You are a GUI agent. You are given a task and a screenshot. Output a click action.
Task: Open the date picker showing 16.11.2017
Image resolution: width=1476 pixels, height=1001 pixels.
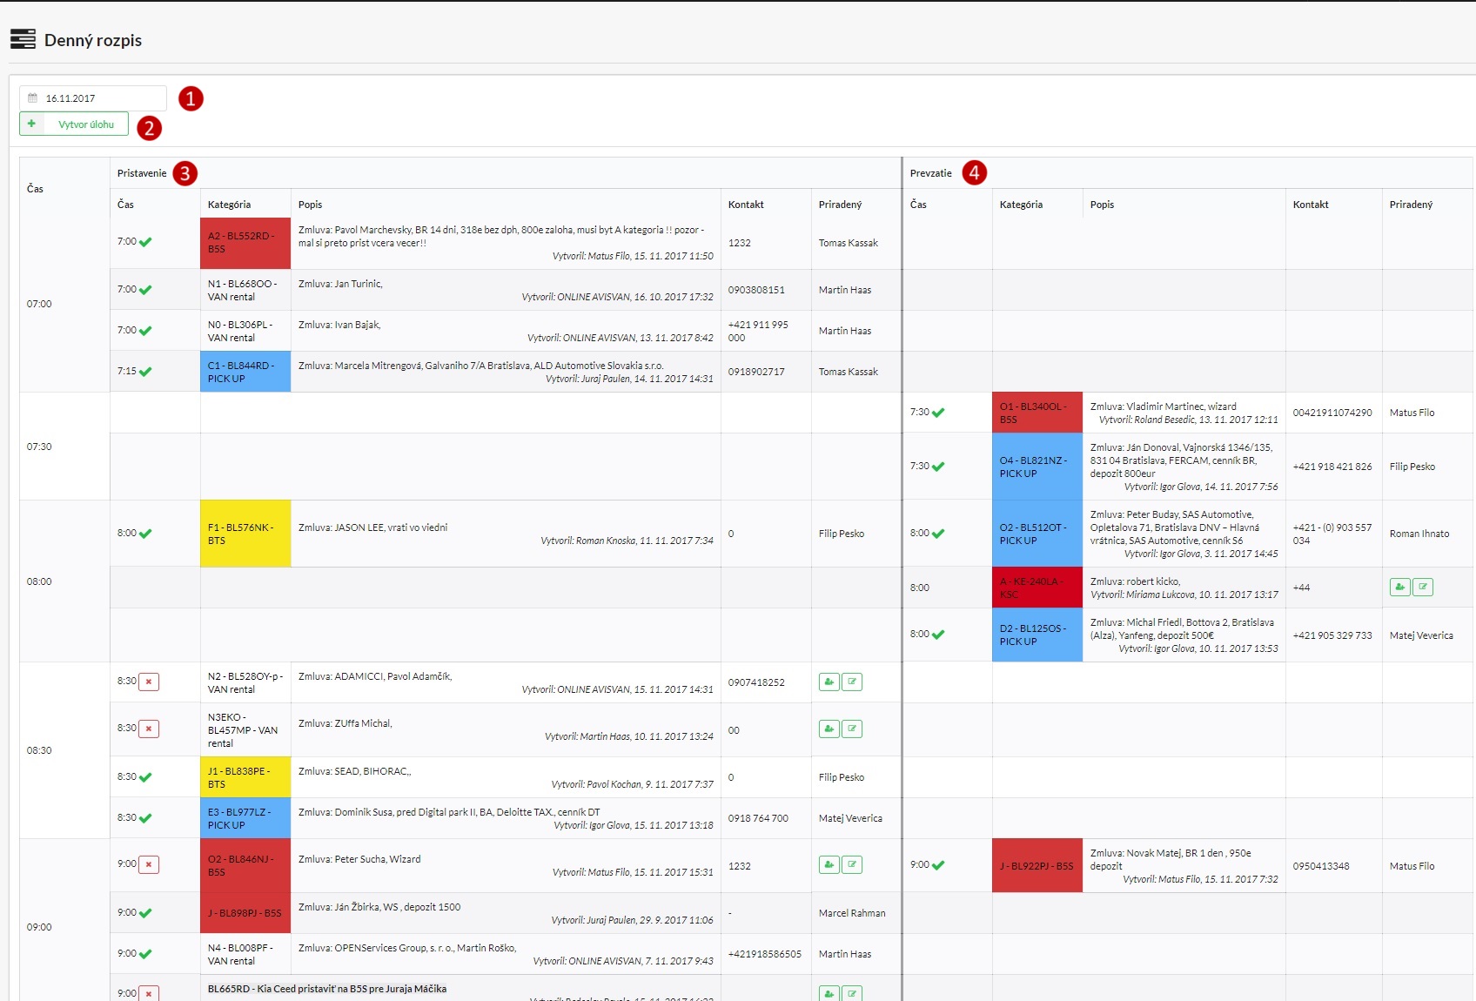[93, 98]
